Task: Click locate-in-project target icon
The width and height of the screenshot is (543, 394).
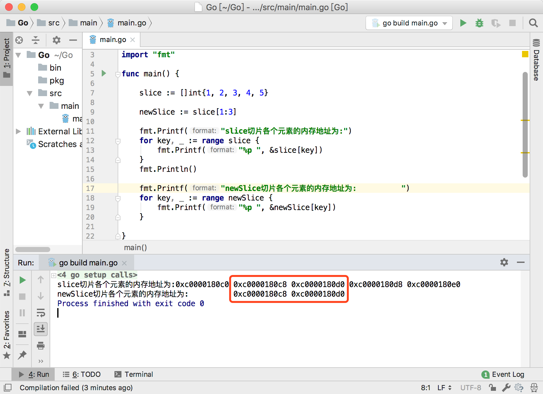Action: [19, 40]
